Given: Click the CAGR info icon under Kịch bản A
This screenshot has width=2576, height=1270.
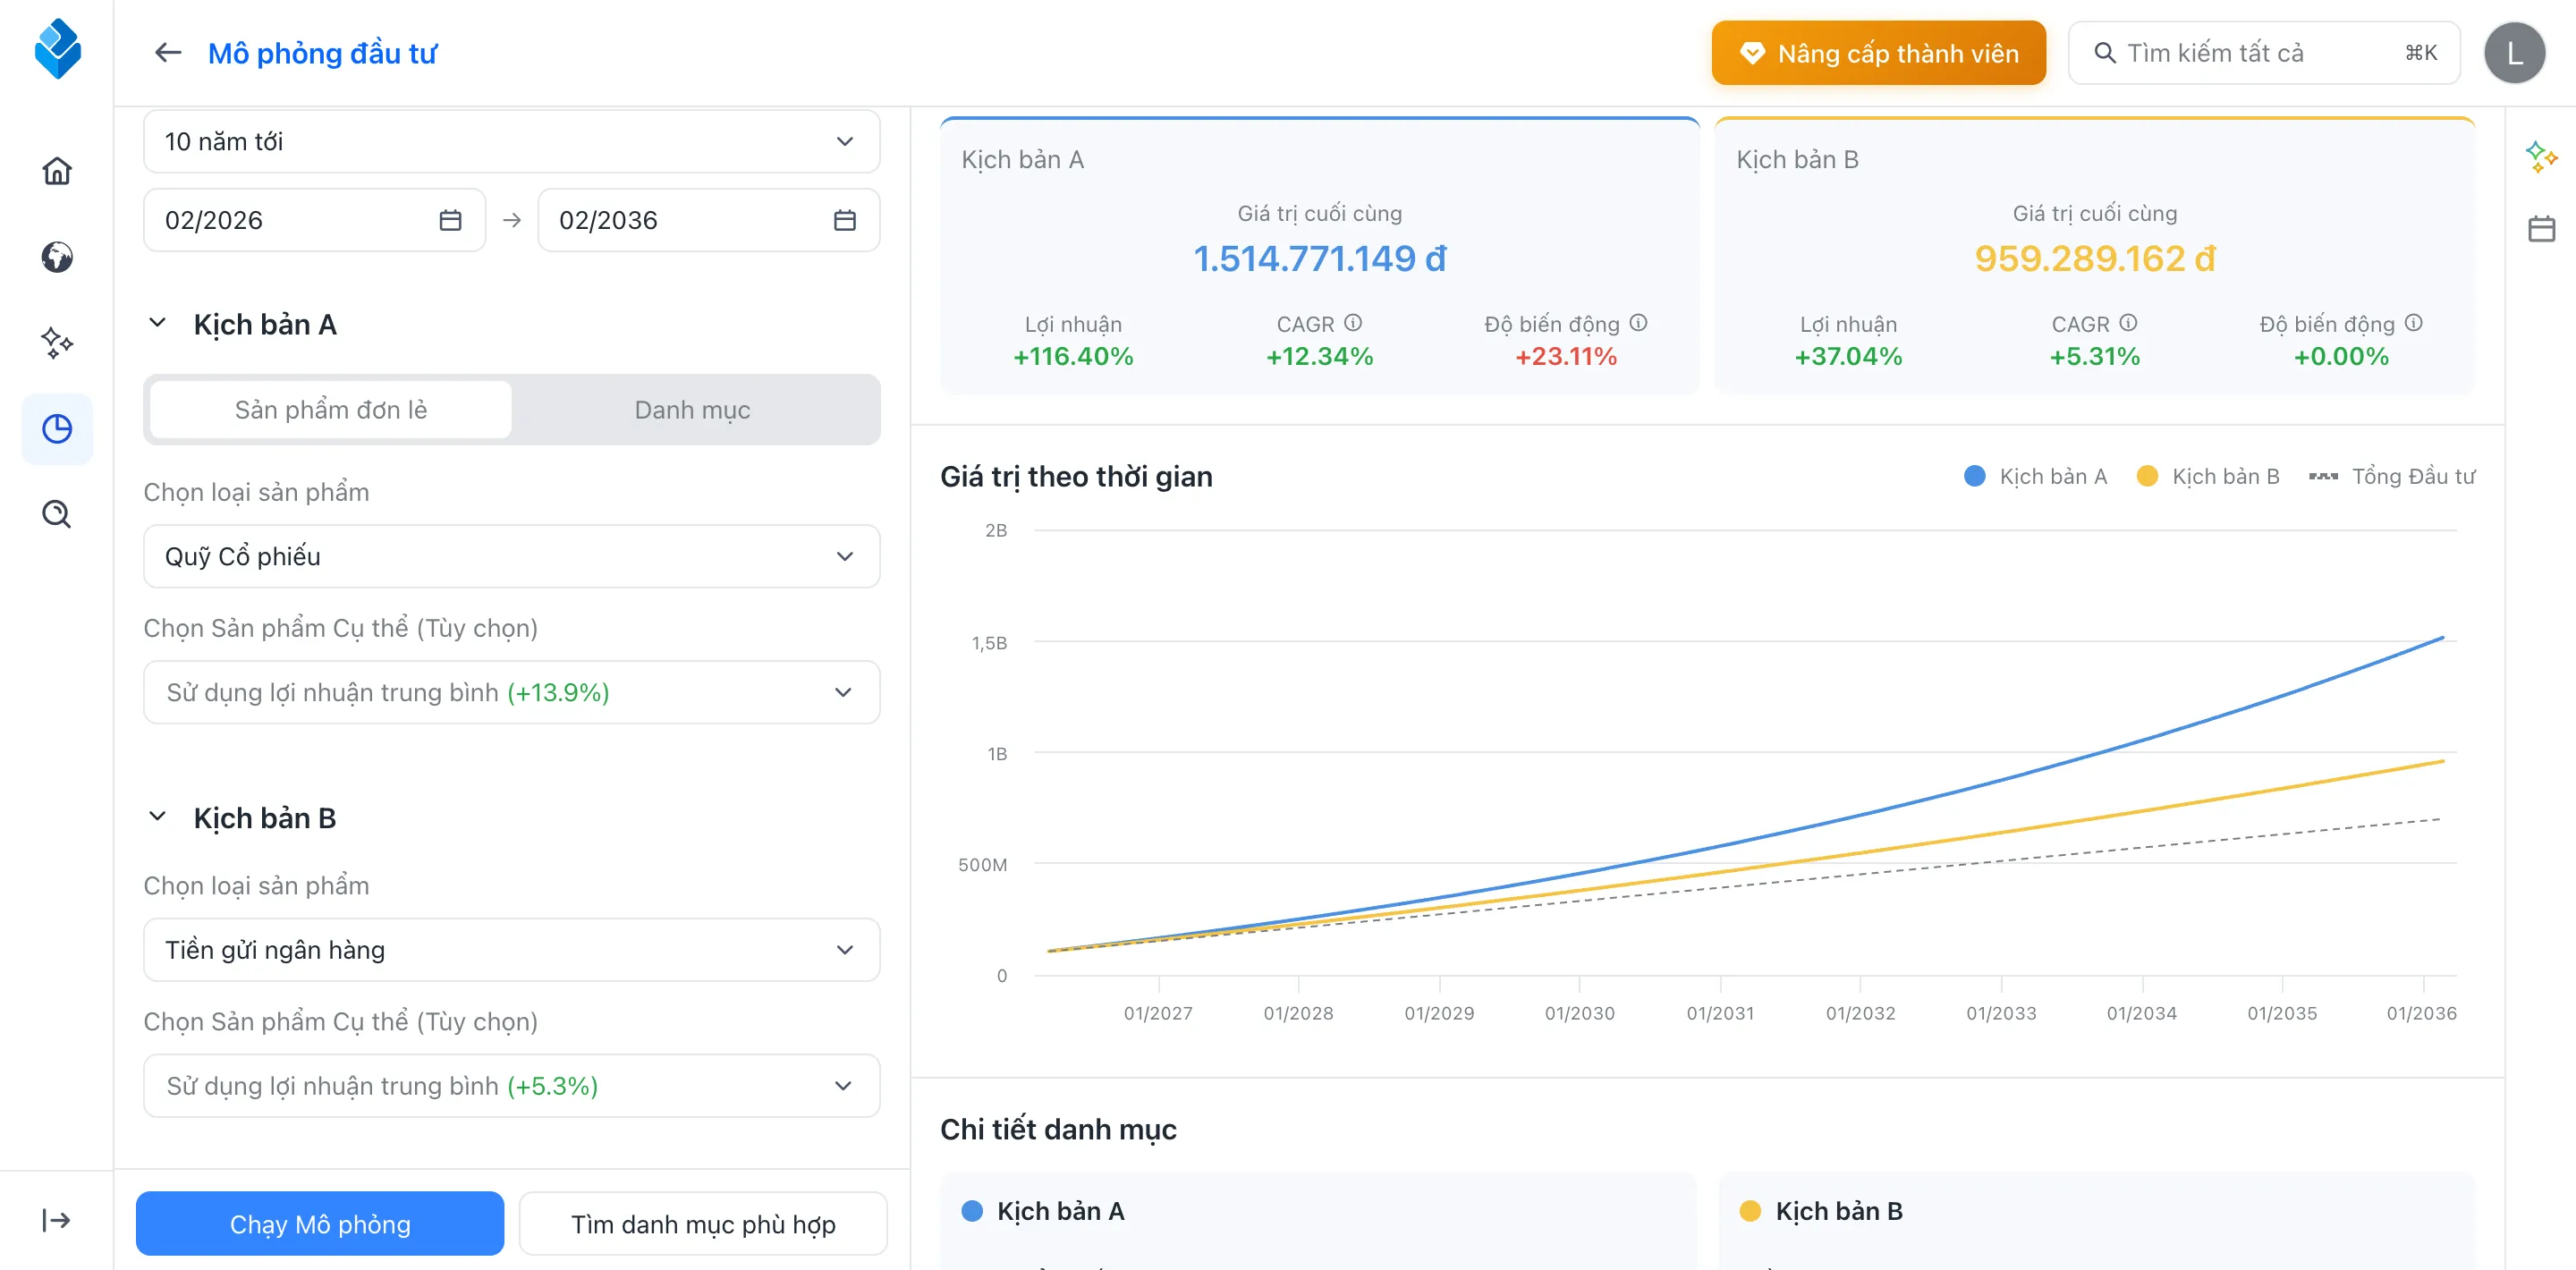Looking at the screenshot, I should point(1354,322).
